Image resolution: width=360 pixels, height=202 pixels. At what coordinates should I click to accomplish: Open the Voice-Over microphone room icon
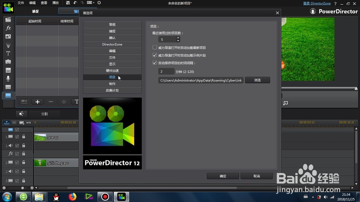point(8,79)
